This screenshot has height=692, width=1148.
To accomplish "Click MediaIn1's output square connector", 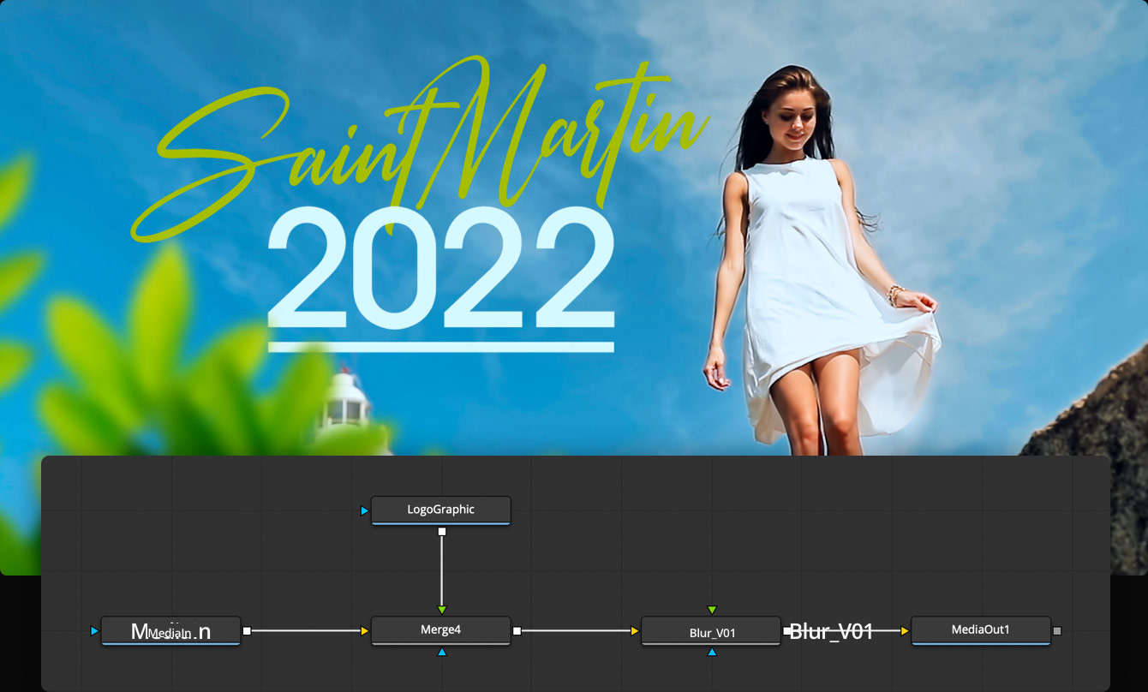I will click(x=245, y=631).
